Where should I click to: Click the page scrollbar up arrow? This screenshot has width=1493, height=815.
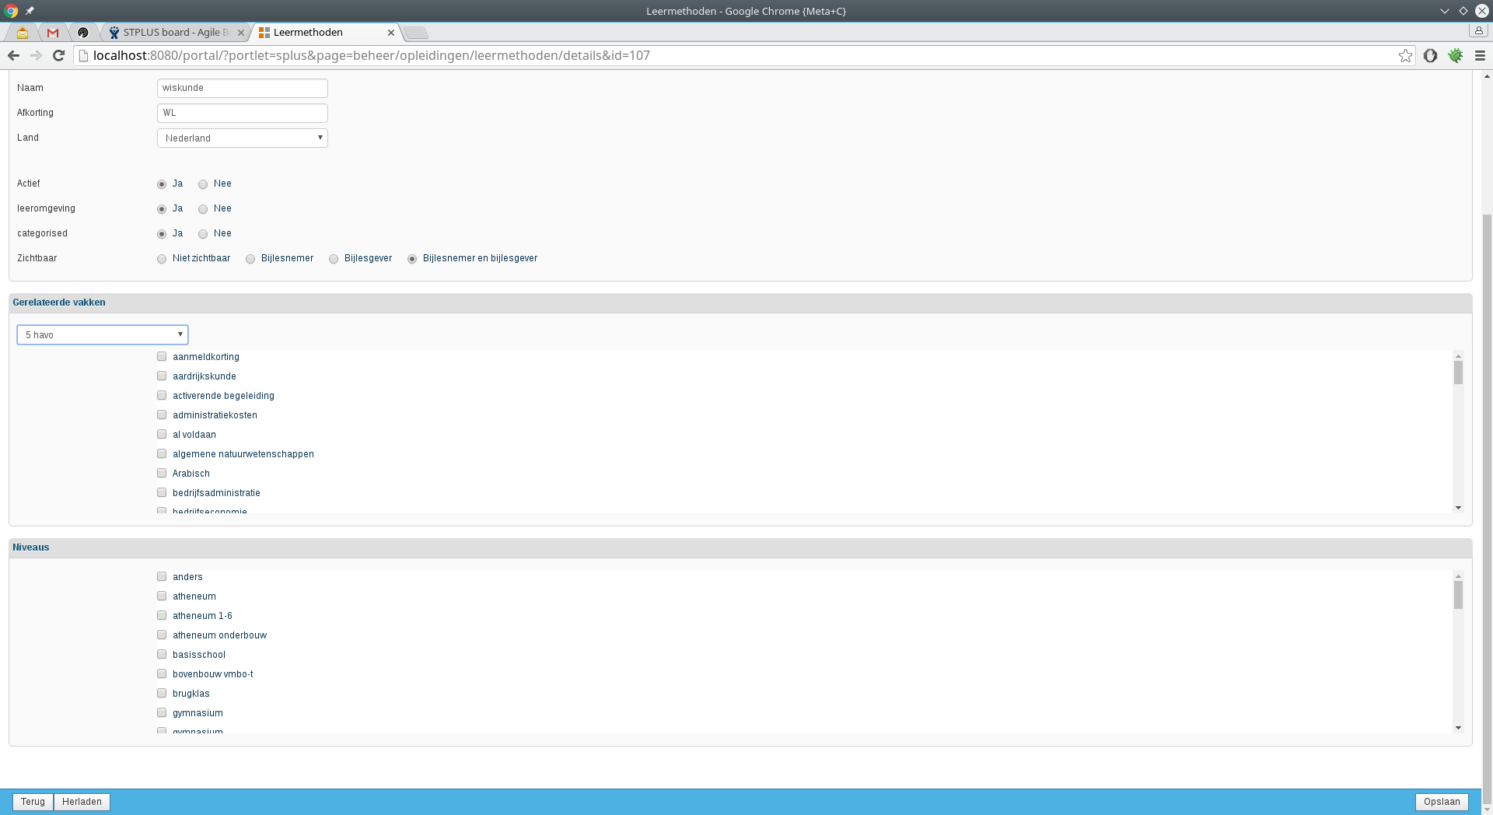(x=1487, y=76)
